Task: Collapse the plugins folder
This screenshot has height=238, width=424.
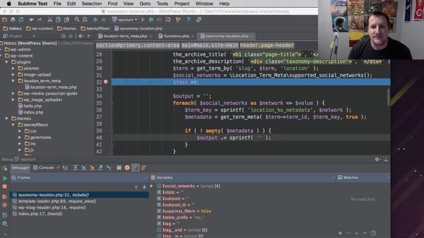Action: coord(7,62)
